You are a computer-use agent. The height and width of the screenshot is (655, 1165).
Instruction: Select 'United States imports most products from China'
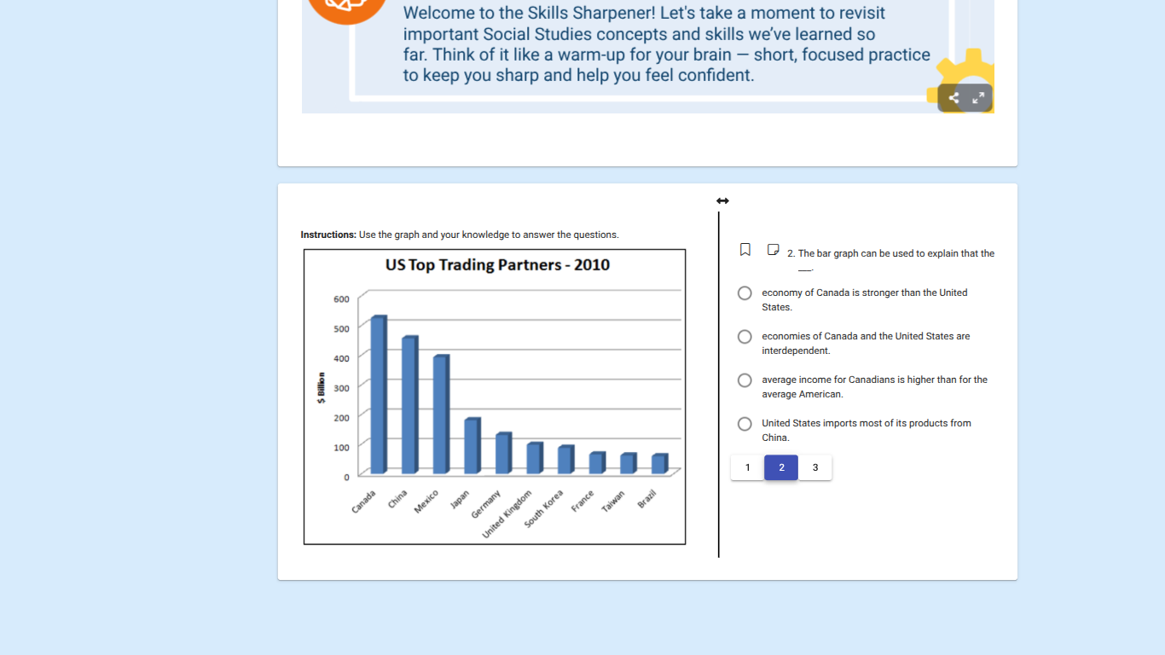tap(745, 423)
